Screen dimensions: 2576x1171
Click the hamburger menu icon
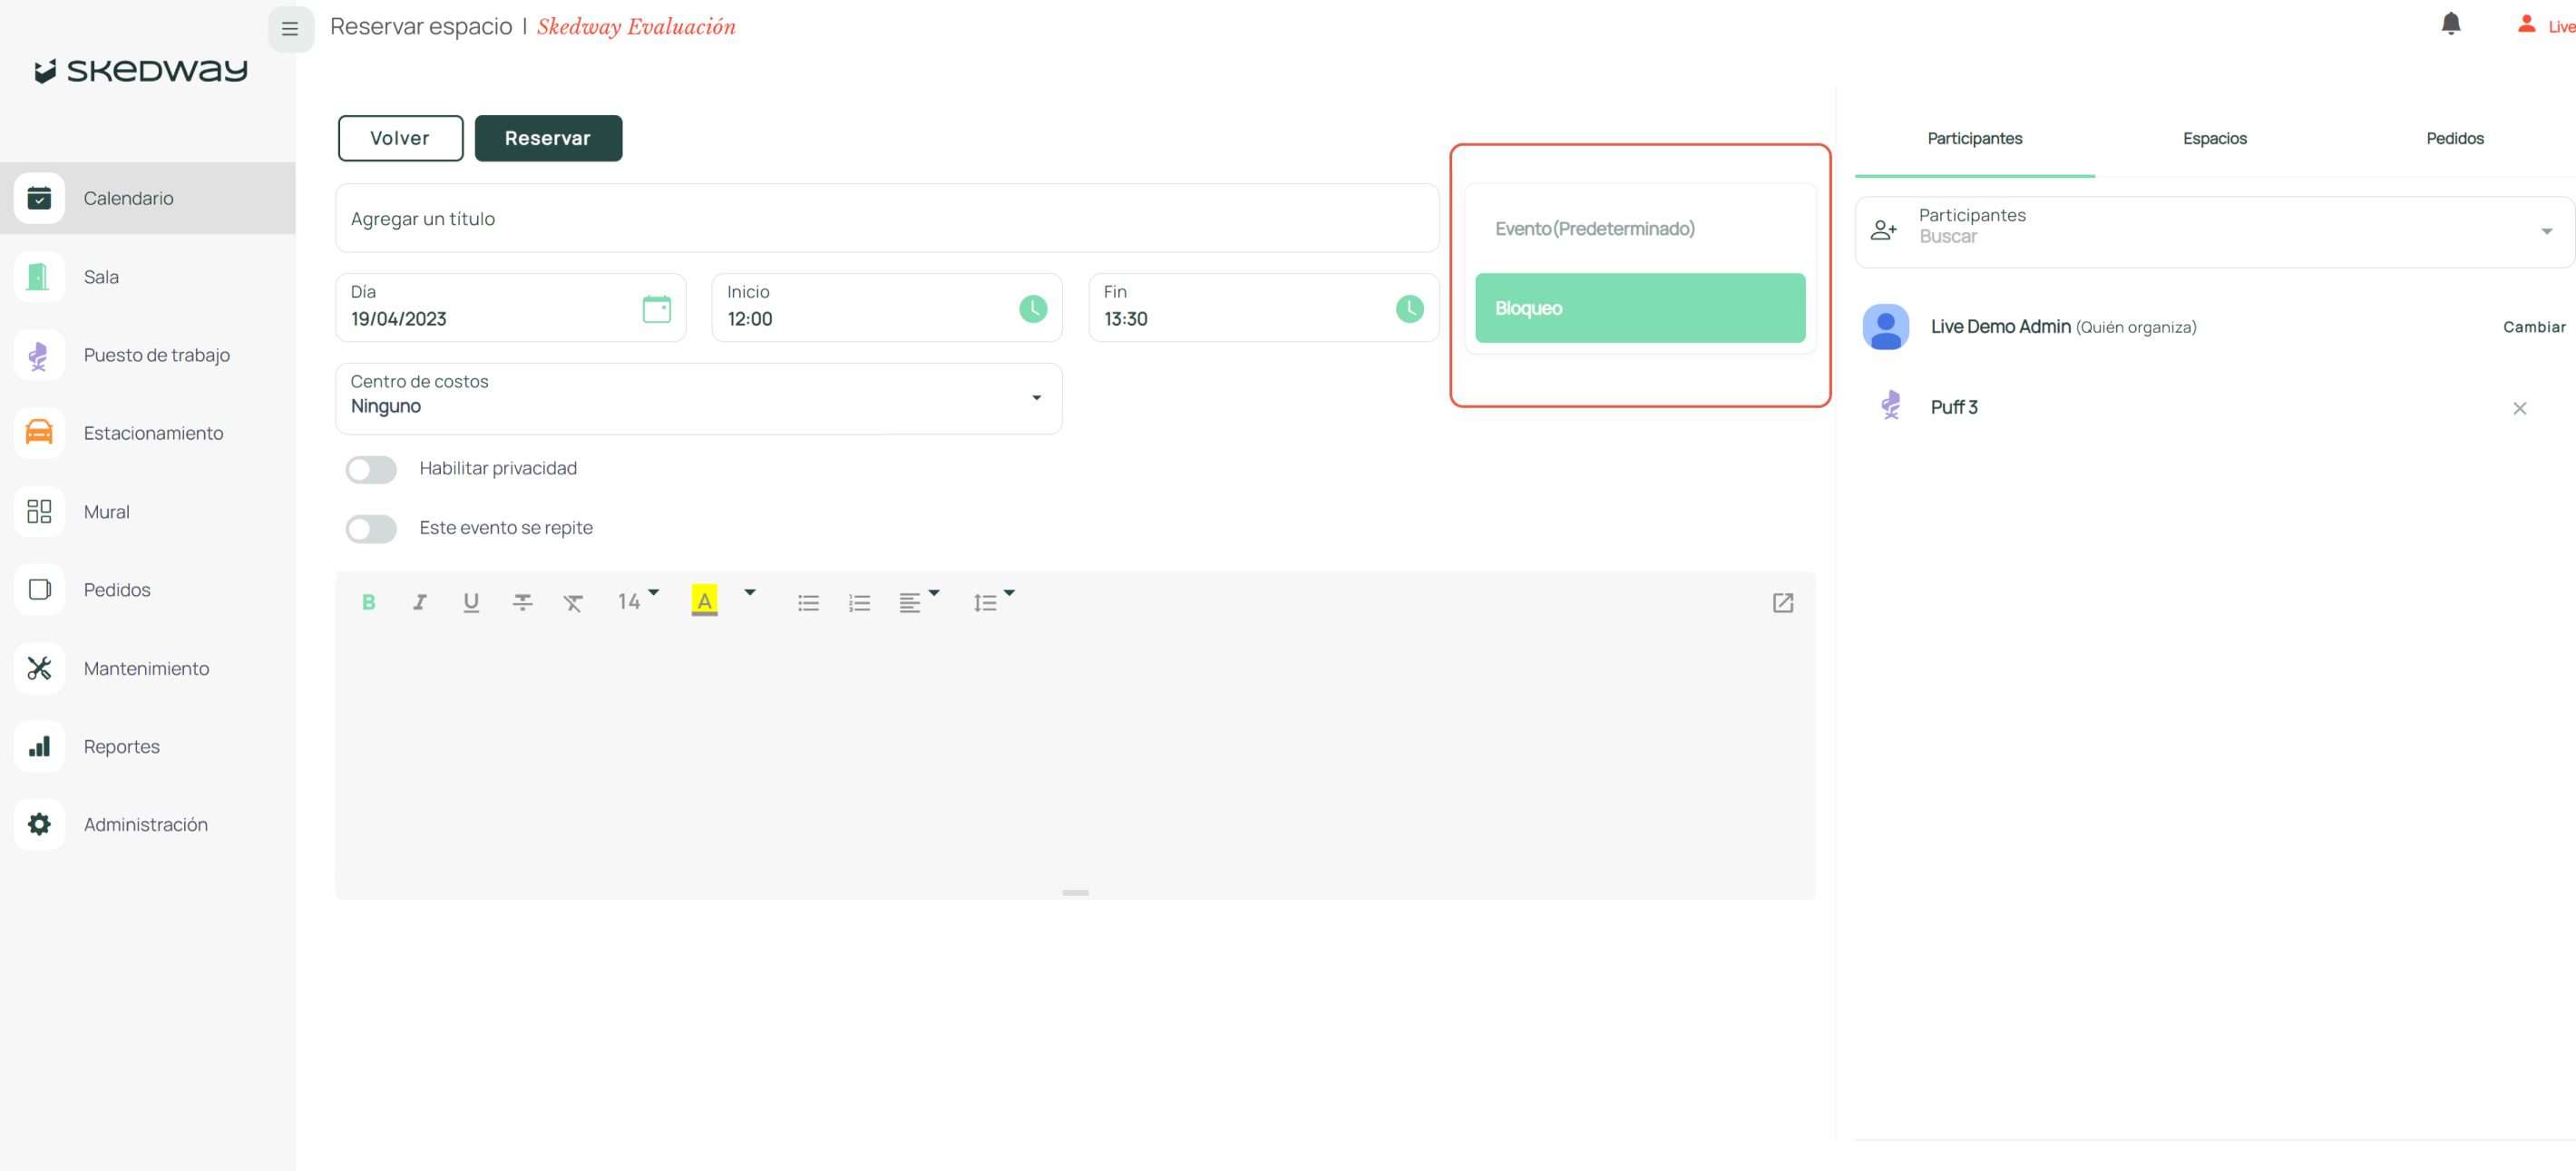(x=290, y=28)
